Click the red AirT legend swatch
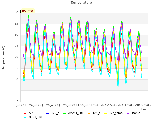The width and height of the screenshot is (163, 122). click(25, 113)
